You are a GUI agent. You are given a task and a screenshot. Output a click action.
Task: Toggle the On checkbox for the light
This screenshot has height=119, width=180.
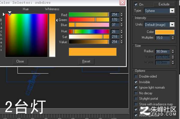coord(136,4)
